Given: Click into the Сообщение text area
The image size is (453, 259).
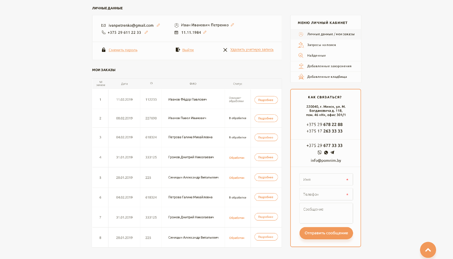Looking at the screenshot, I should pos(326,213).
